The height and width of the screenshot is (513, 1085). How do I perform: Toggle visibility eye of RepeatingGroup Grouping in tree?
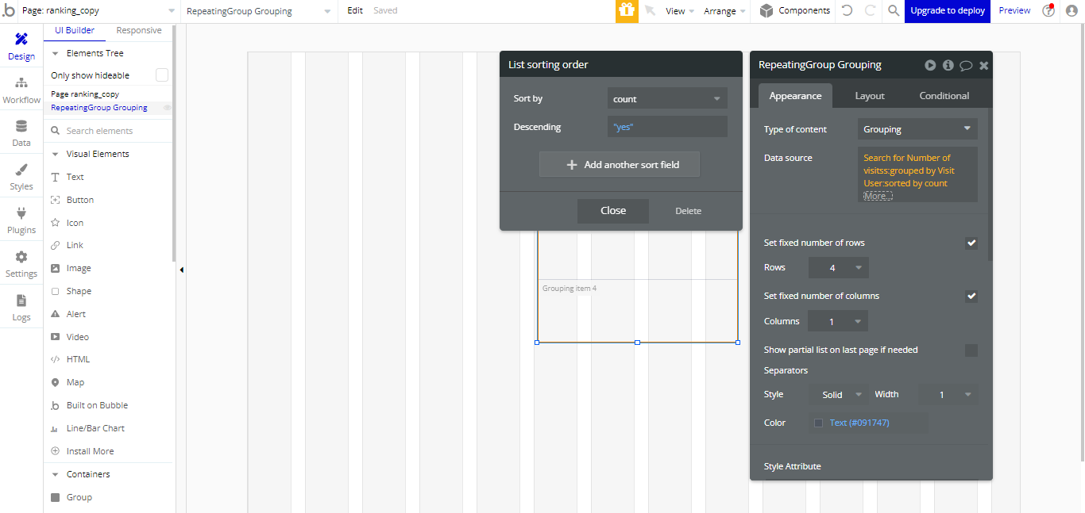[168, 108]
